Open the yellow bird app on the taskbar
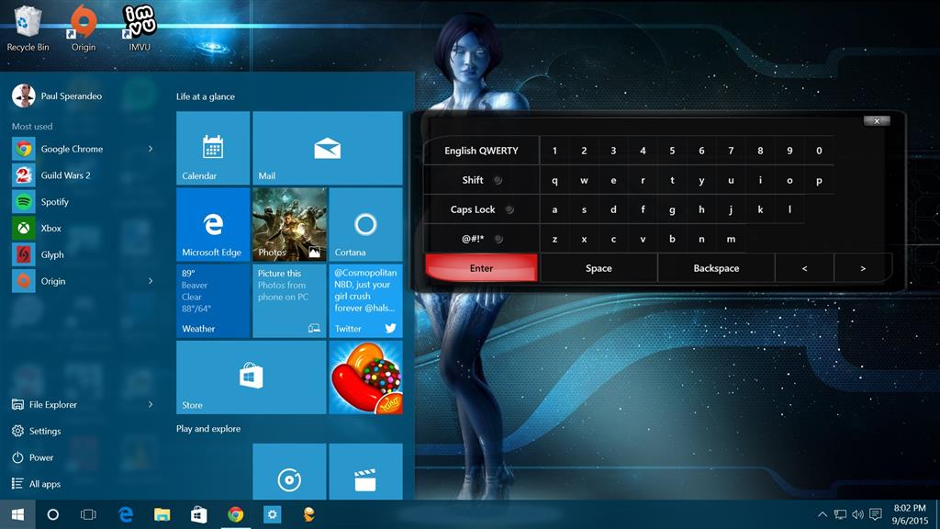This screenshot has width=940, height=529. [308, 514]
